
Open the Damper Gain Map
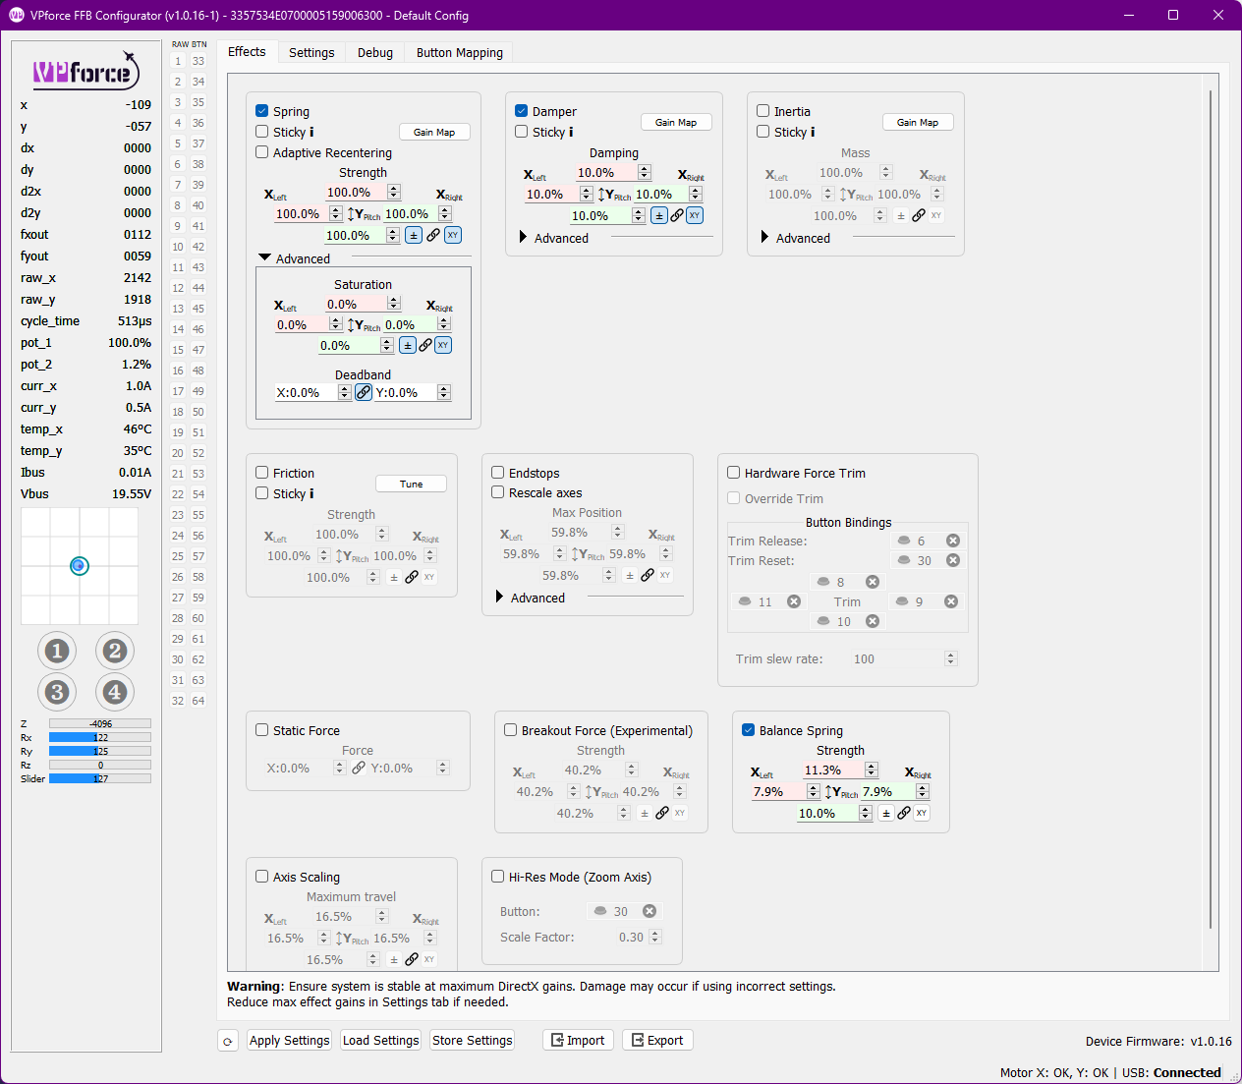(676, 122)
